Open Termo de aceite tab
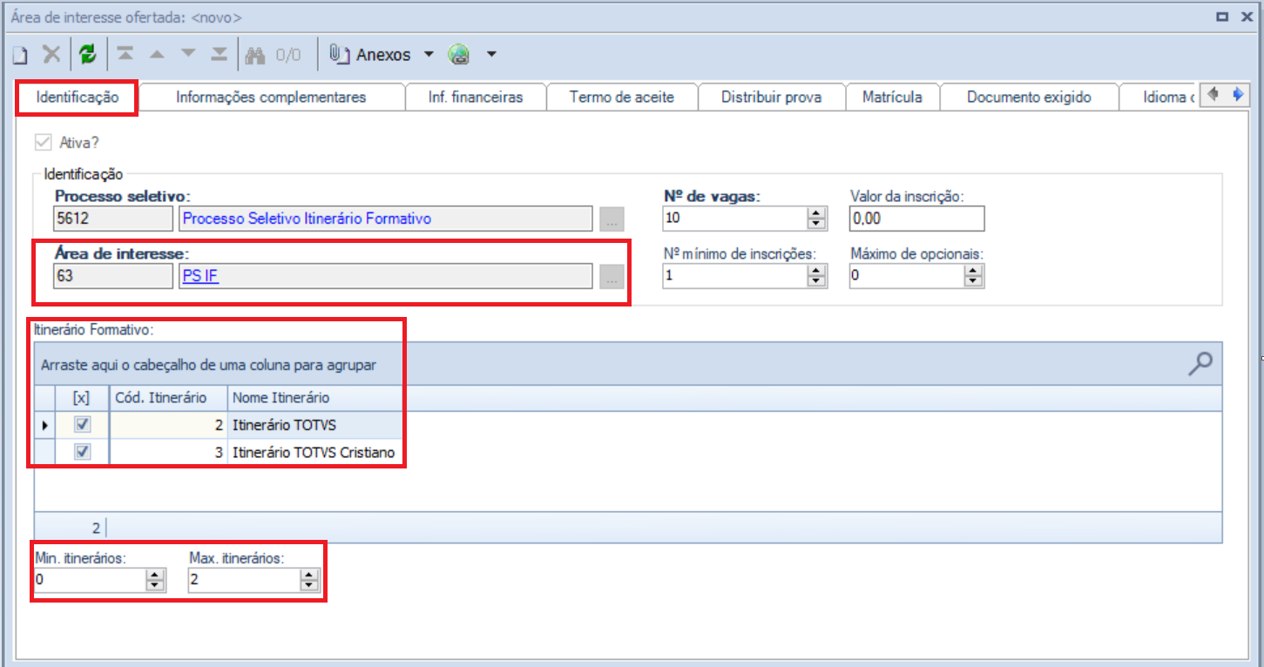The image size is (1264, 667). point(622,97)
